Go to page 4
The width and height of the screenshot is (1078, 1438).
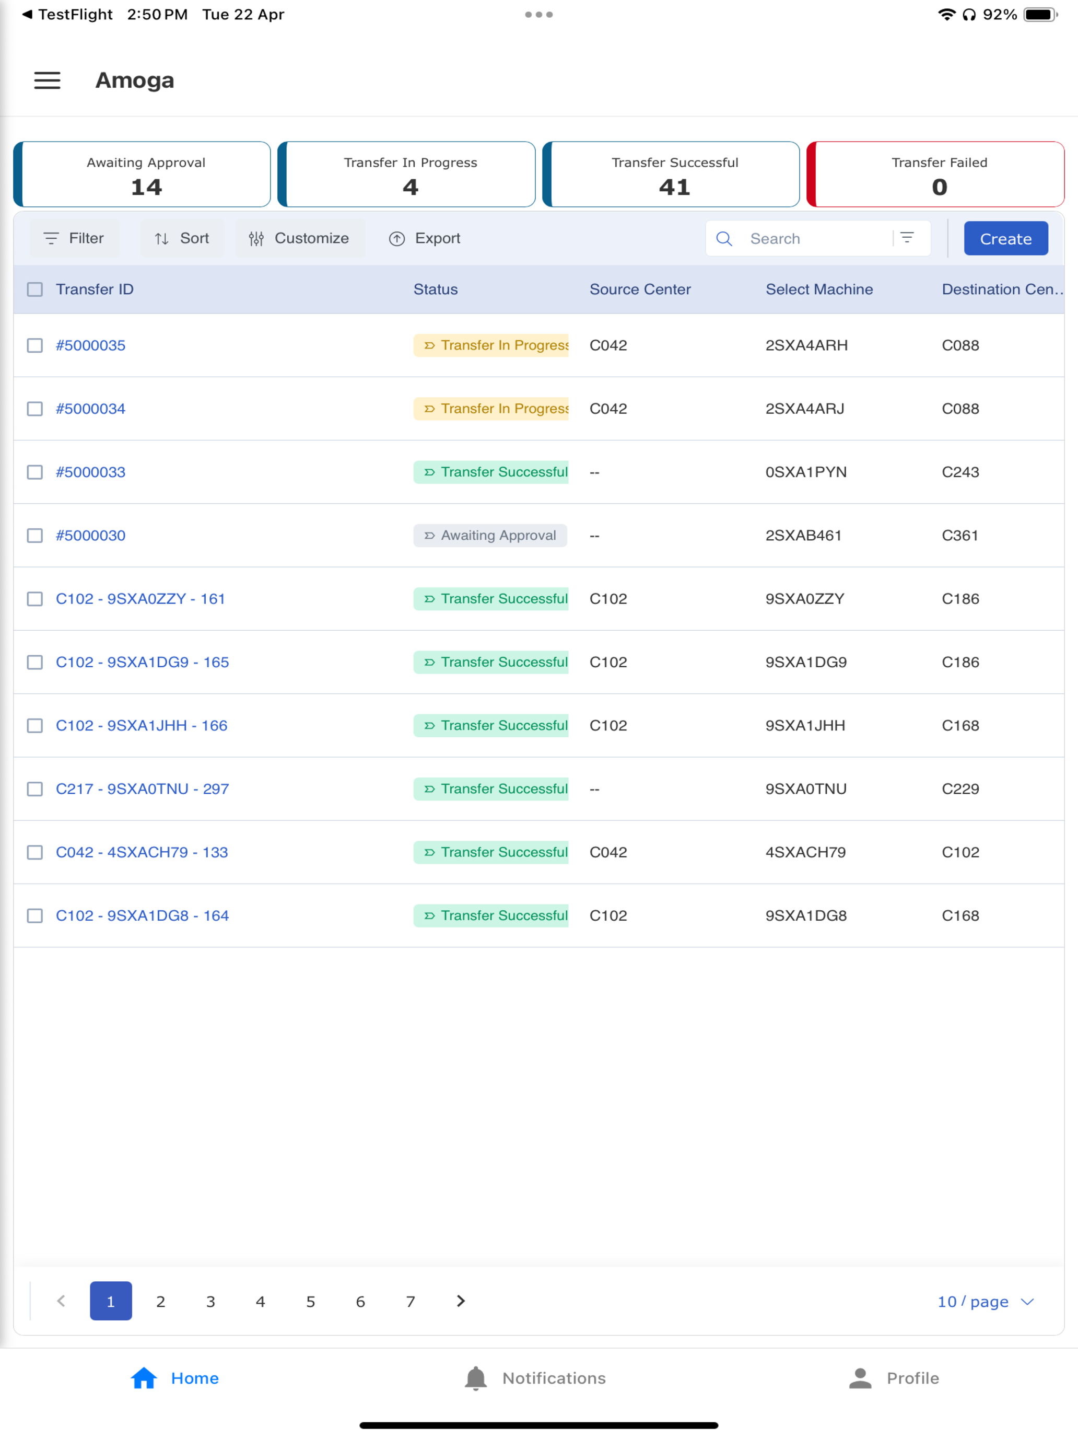point(261,1301)
